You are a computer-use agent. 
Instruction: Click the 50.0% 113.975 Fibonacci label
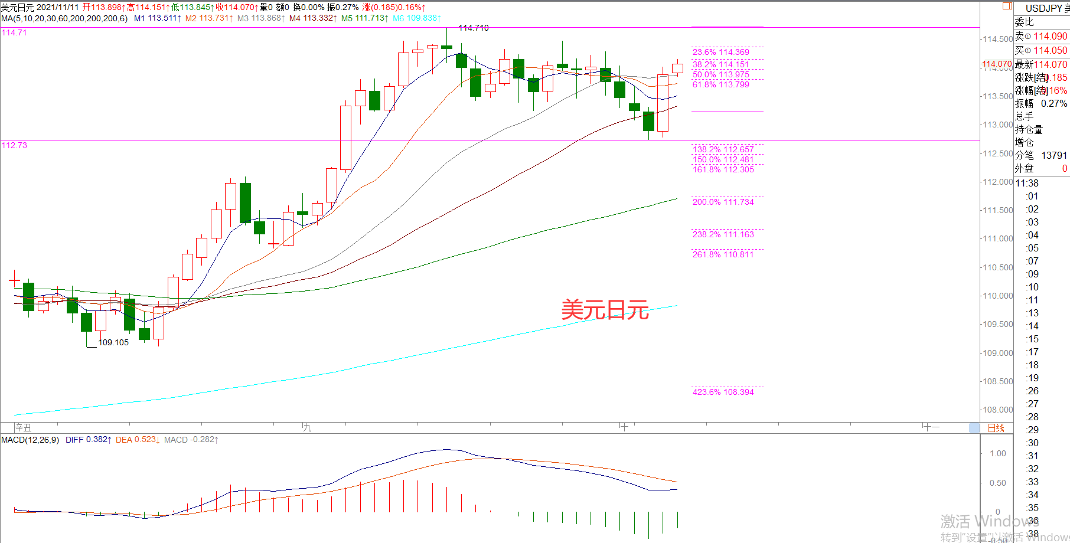pyautogui.click(x=720, y=74)
